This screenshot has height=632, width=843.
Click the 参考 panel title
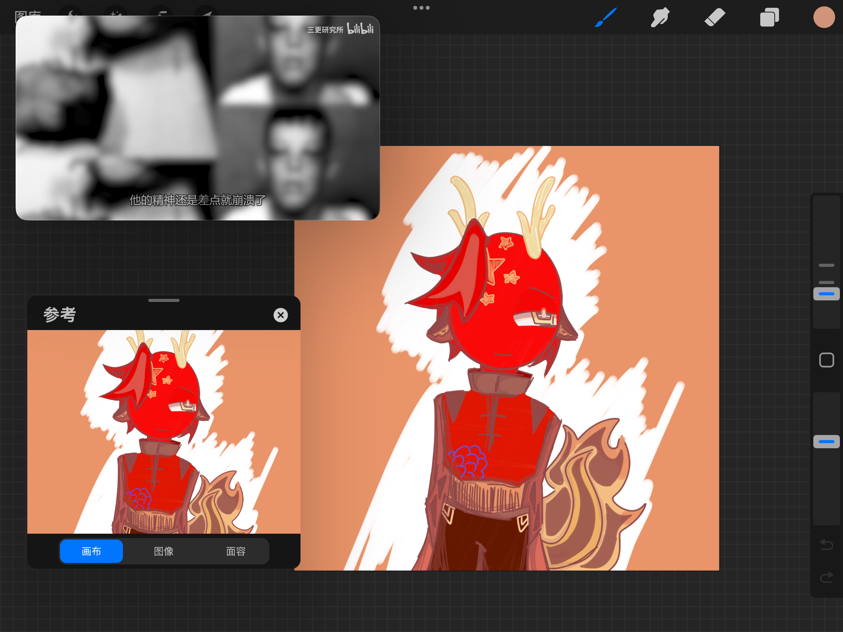(x=59, y=314)
